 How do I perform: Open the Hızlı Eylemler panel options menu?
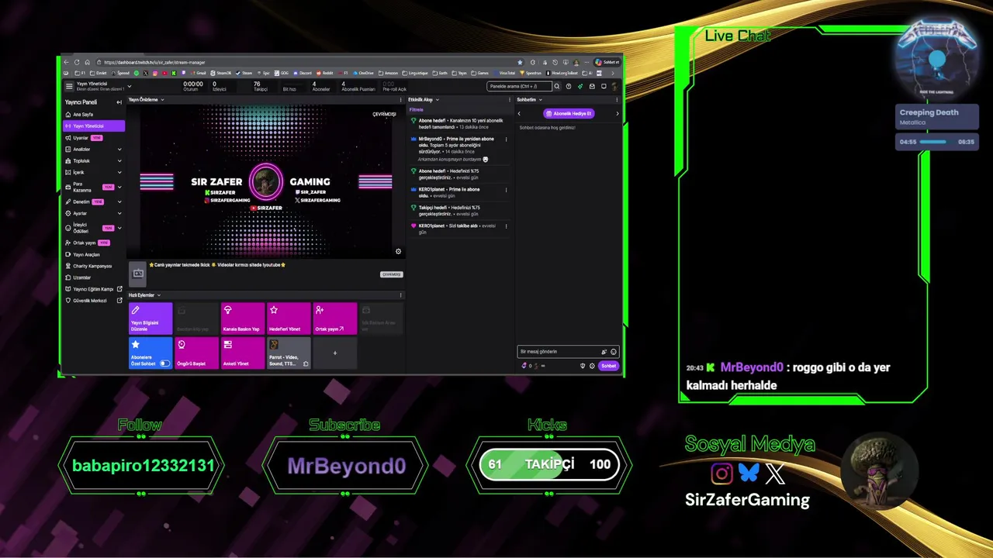[x=401, y=295]
